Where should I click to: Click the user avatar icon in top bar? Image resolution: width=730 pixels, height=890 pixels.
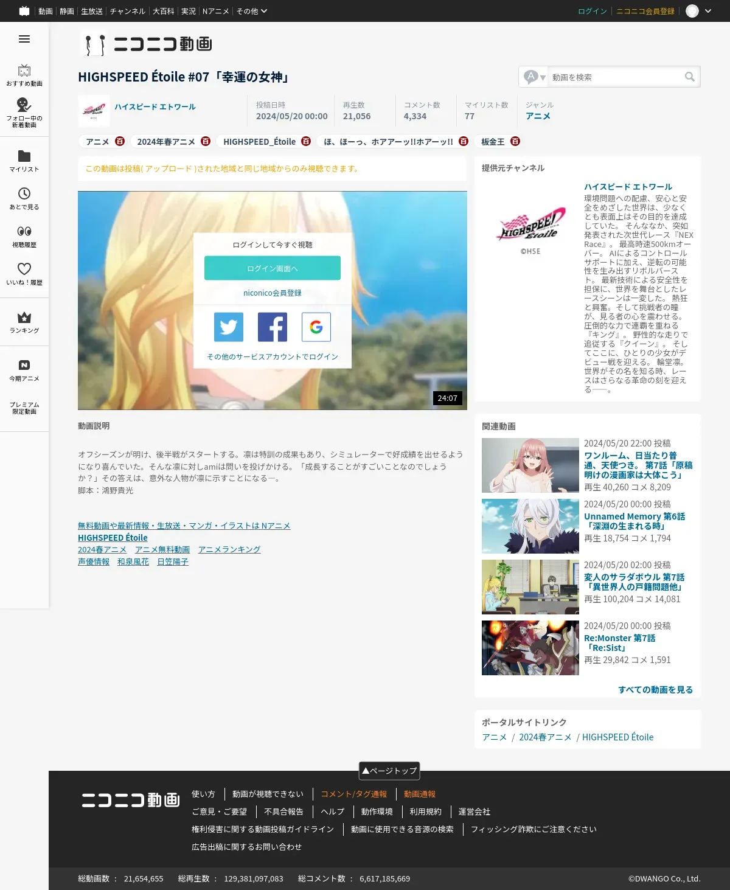click(692, 11)
